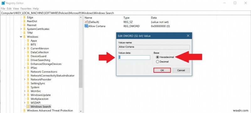Click the NetworkProvider folder icon
Screen dimensions: 251x113
coord(28,79)
